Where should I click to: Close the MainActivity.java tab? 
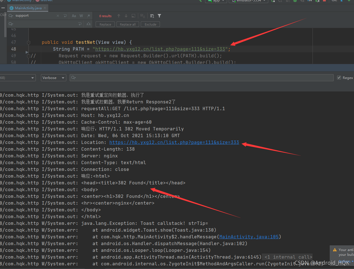(45, 8)
